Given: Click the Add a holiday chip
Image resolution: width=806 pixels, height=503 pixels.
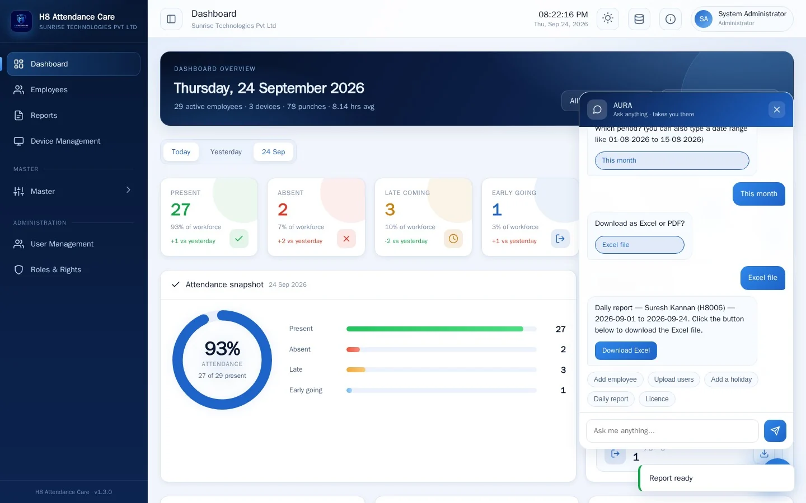Looking at the screenshot, I should (731, 379).
